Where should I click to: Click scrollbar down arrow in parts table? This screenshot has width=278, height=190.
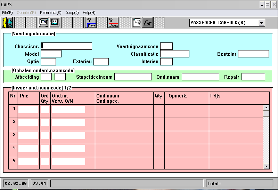pos(267,166)
